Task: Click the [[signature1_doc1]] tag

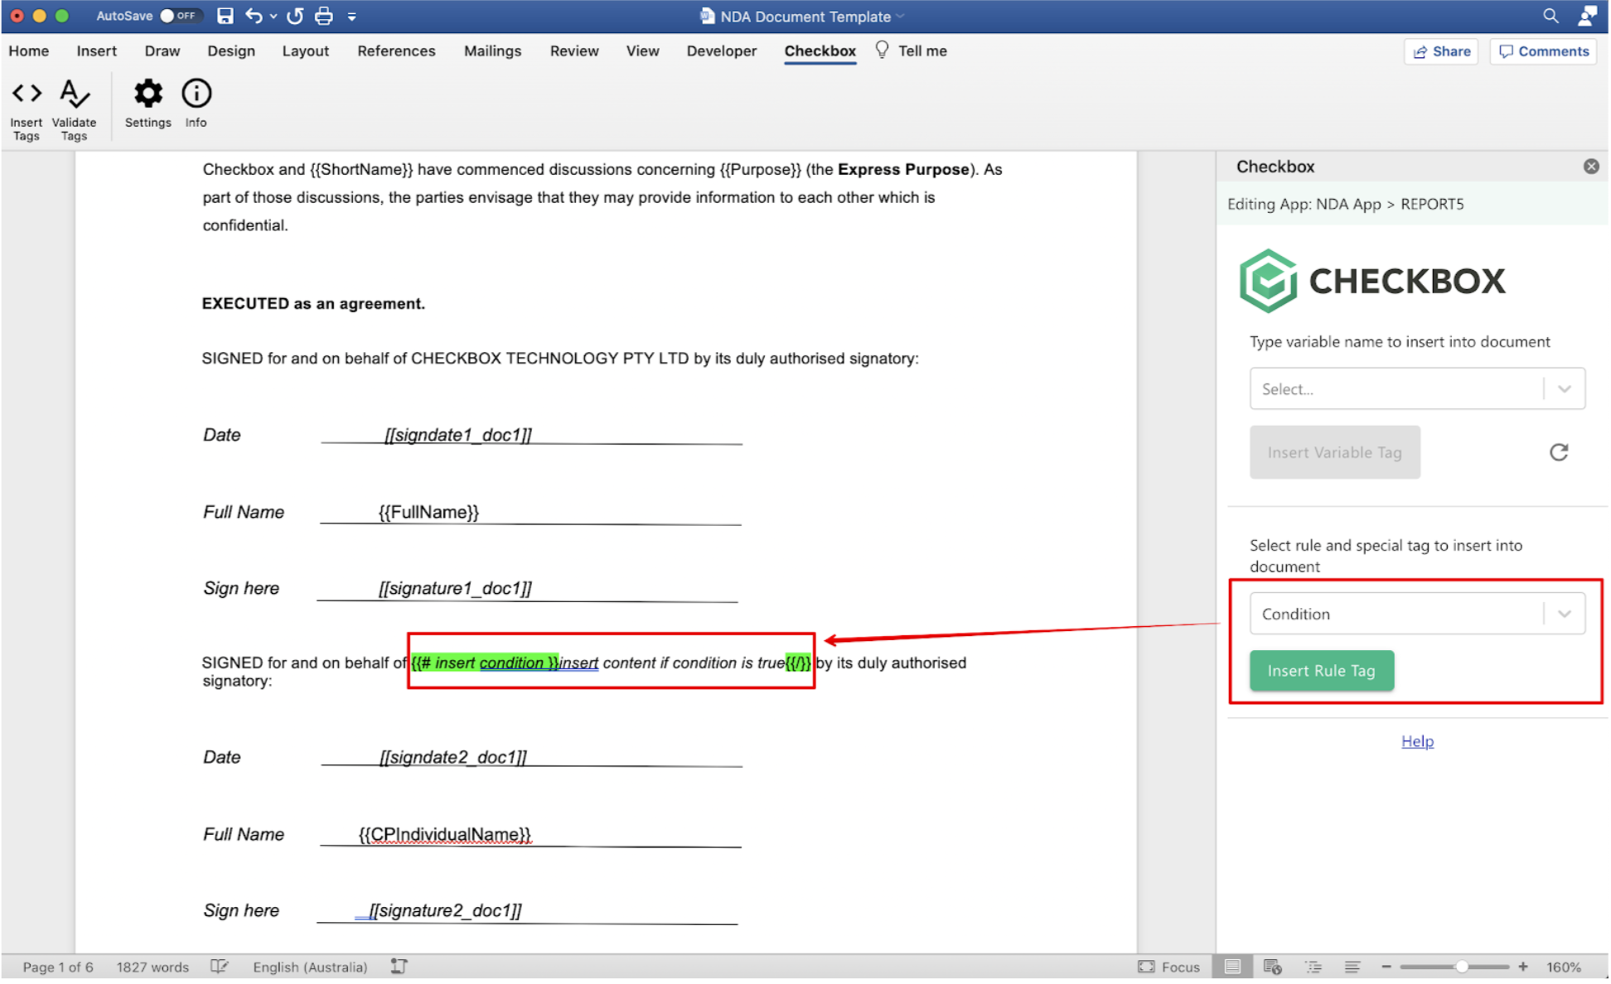Action: click(x=455, y=588)
